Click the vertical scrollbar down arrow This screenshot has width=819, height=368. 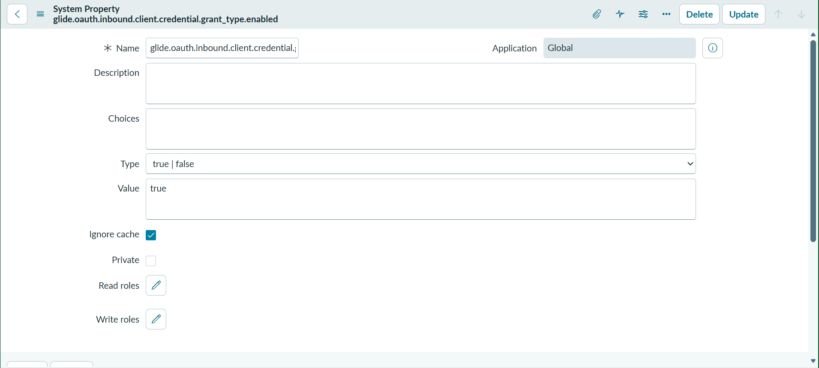point(813,361)
